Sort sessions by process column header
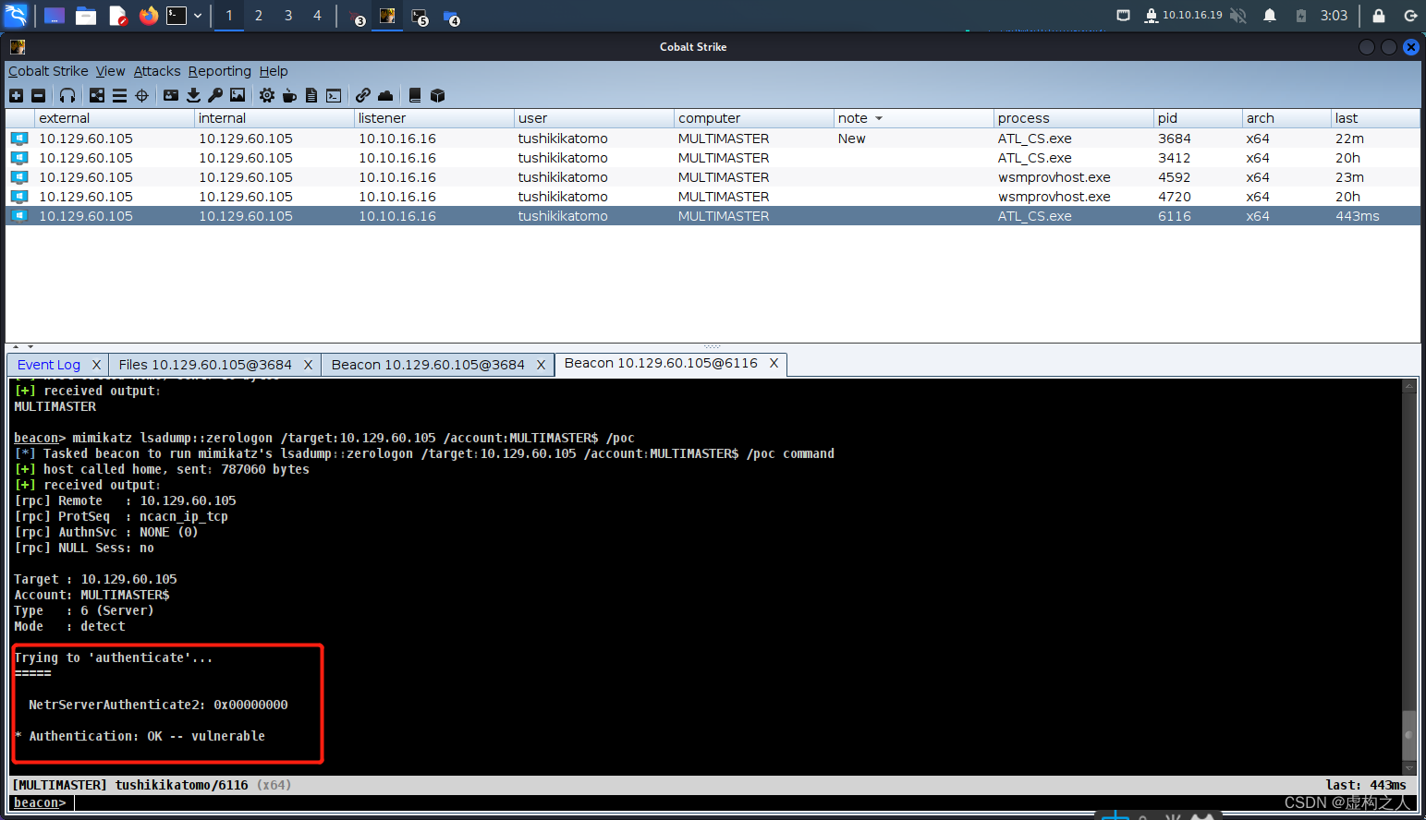 1074,118
